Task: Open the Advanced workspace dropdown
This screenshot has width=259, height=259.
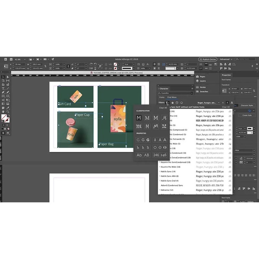Action: coord(226,59)
